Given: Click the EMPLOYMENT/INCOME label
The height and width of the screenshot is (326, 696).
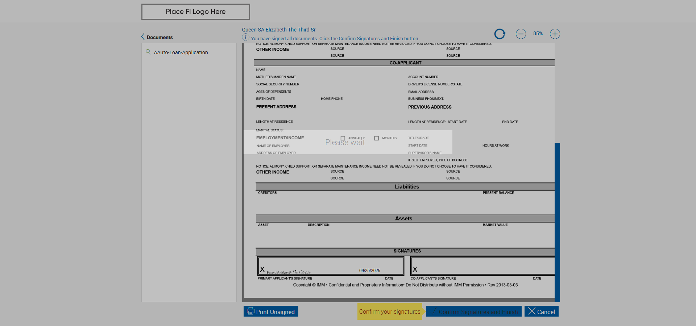Looking at the screenshot, I should pos(280,138).
